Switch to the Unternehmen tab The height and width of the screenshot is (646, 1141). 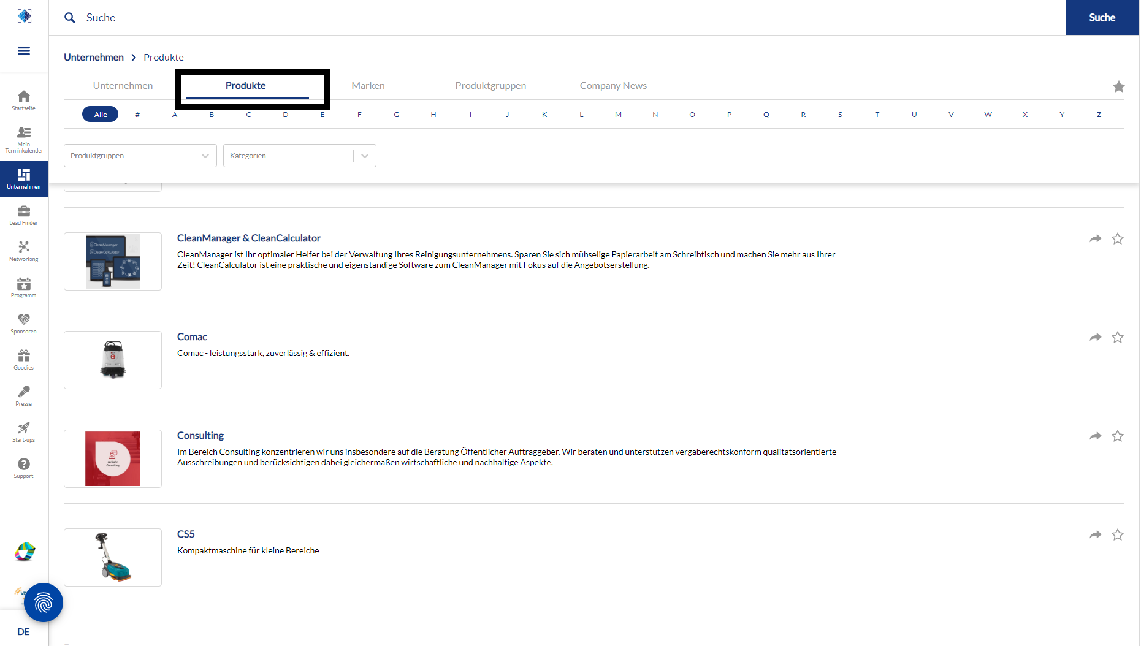(123, 86)
